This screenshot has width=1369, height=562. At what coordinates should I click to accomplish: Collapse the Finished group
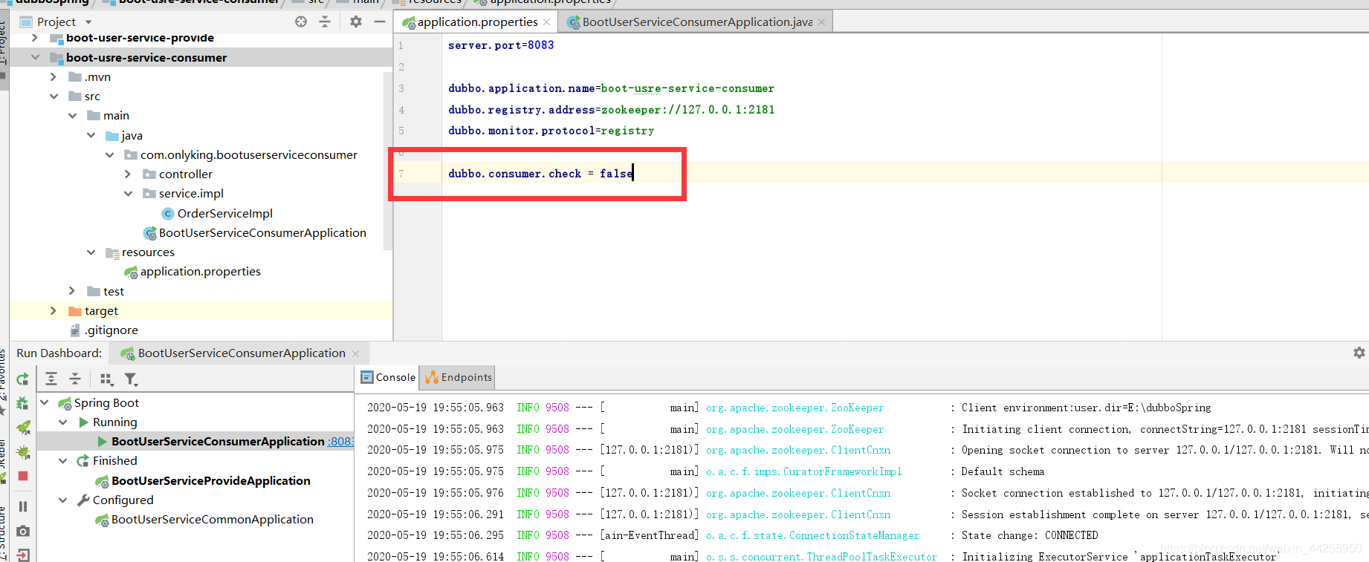click(x=63, y=460)
